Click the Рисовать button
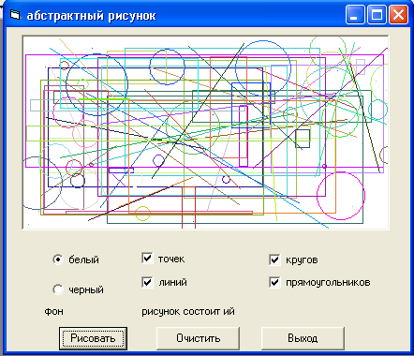Viewport: 414px width, 356px height. (93, 338)
